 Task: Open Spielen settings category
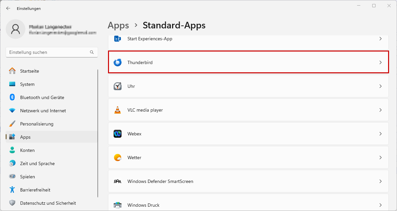(x=52, y=177)
